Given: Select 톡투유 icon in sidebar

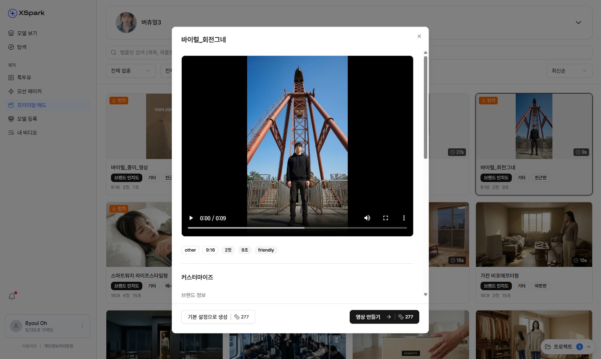Looking at the screenshot, I should 11,78.
